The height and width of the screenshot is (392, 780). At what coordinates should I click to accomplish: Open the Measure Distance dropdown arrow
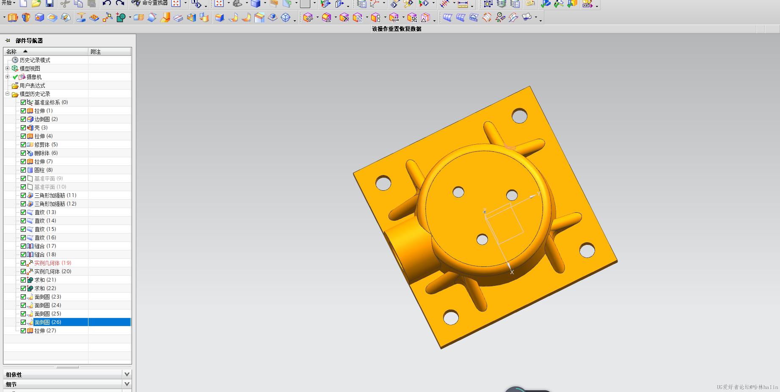click(x=472, y=5)
